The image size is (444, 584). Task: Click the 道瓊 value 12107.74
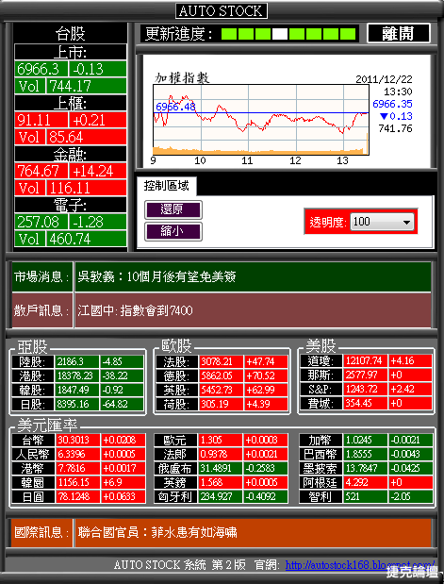coord(366,361)
